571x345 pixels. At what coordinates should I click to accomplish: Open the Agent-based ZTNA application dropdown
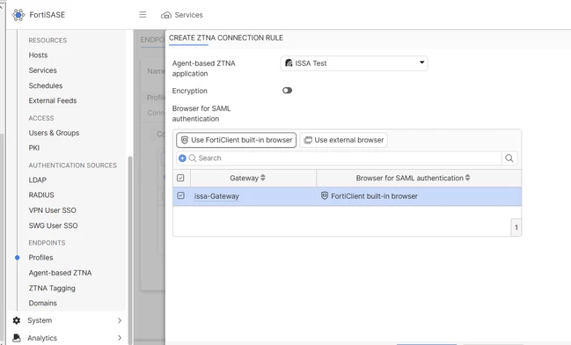tap(354, 63)
